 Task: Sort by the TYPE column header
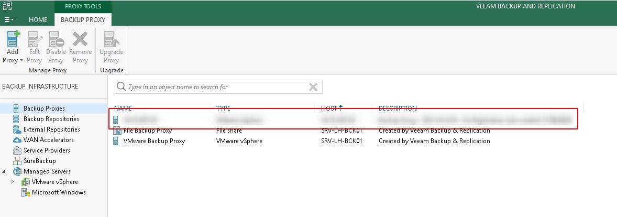tap(223, 108)
